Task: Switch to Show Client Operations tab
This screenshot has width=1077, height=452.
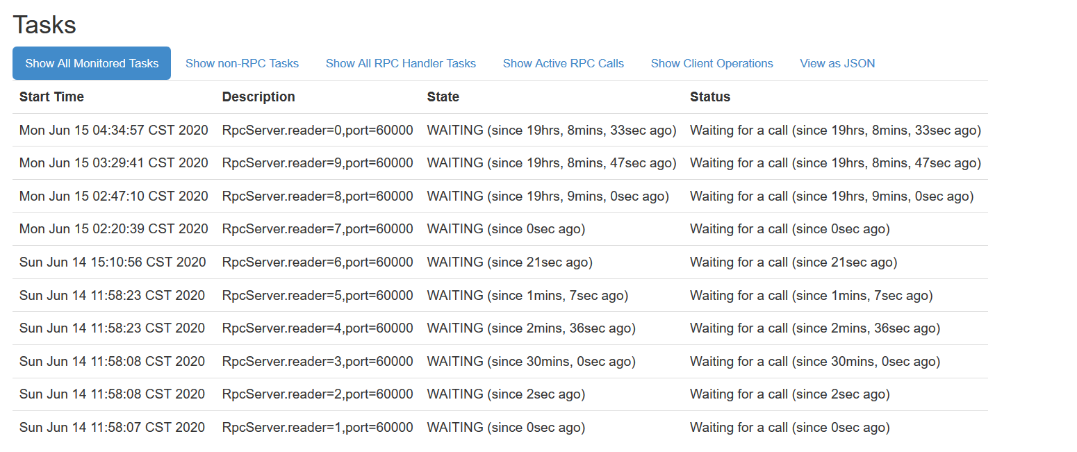Action: tap(712, 63)
